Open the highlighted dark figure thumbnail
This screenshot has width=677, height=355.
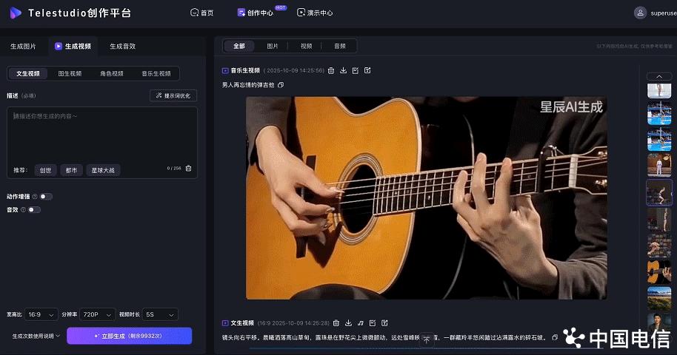[x=659, y=192]
